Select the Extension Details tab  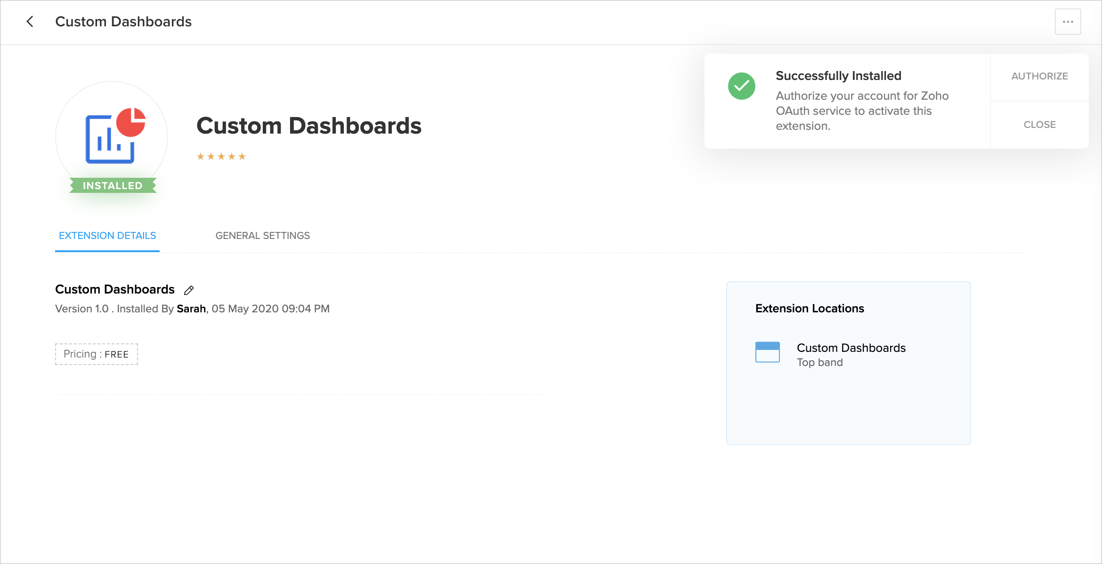(107, 236)
